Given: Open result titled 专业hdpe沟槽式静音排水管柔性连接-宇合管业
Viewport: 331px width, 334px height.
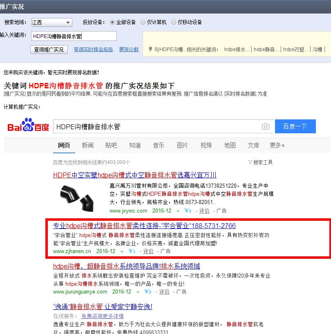Looking at the screenshot, I should point(144,226).
